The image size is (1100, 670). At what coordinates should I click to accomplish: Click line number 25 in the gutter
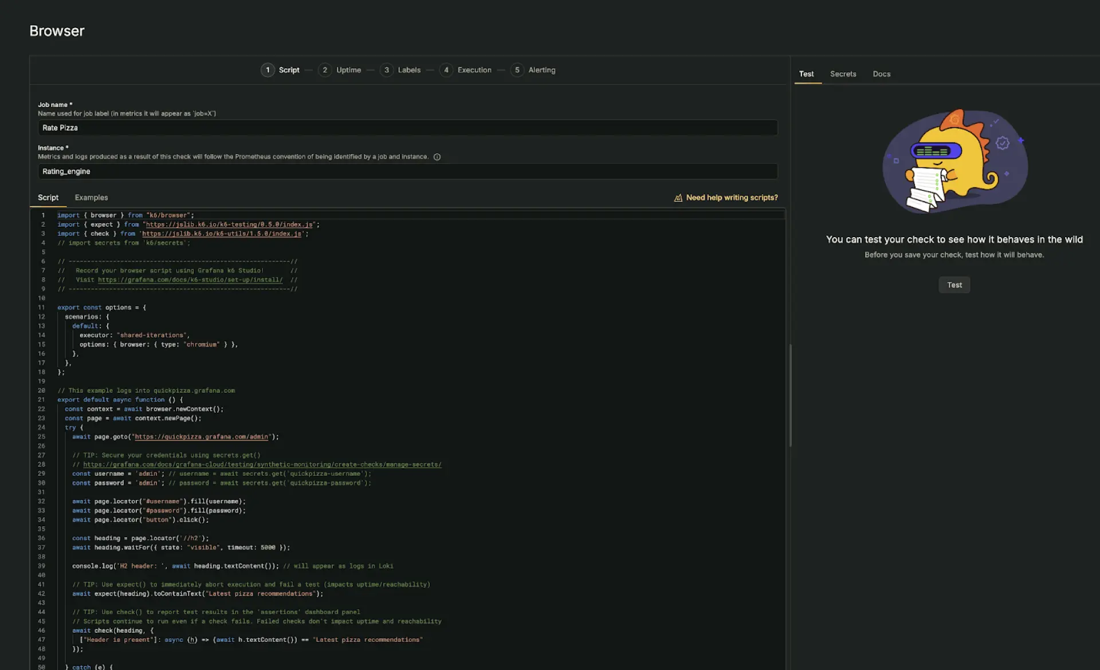41,437
